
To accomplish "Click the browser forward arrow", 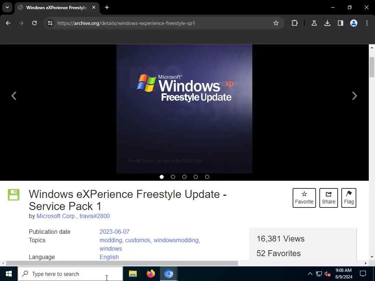I will [21, 23].
